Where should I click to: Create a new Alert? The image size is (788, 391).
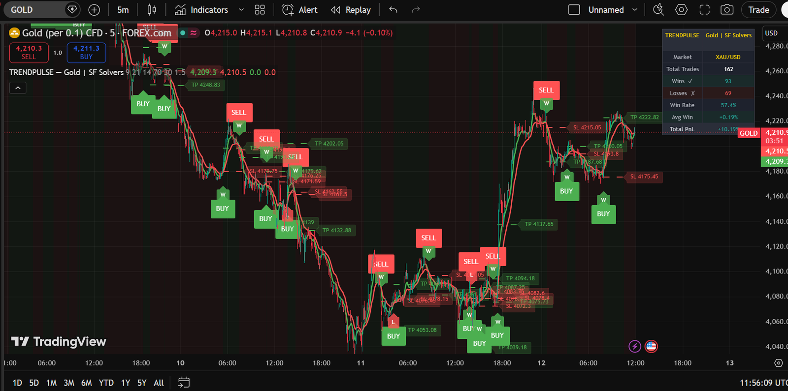[299, 10]
